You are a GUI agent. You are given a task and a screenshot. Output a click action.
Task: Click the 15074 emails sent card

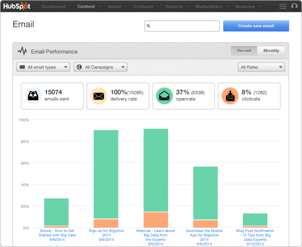click(52, 96)
